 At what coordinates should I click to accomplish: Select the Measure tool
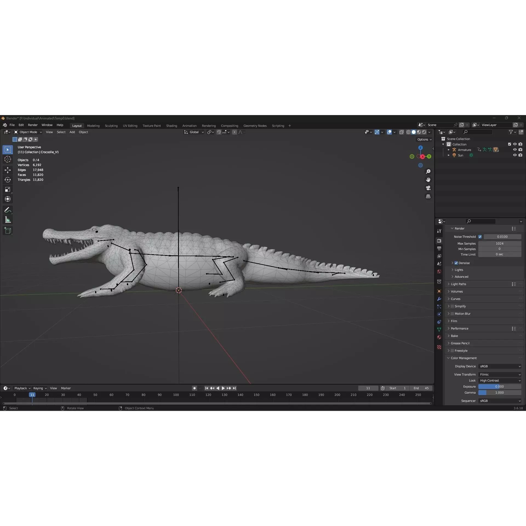click(x=8, y=219)
